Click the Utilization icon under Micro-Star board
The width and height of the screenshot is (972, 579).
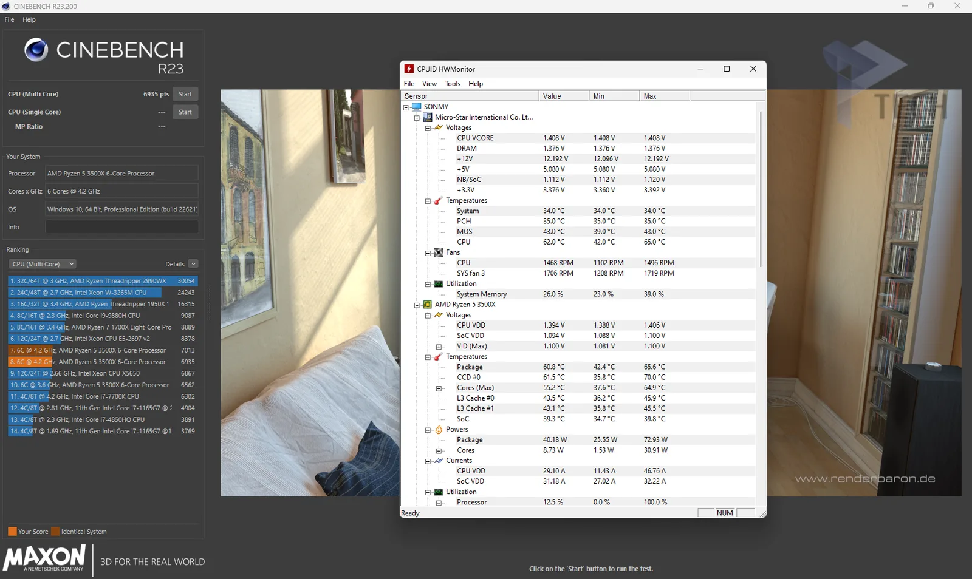click(439, 283)
